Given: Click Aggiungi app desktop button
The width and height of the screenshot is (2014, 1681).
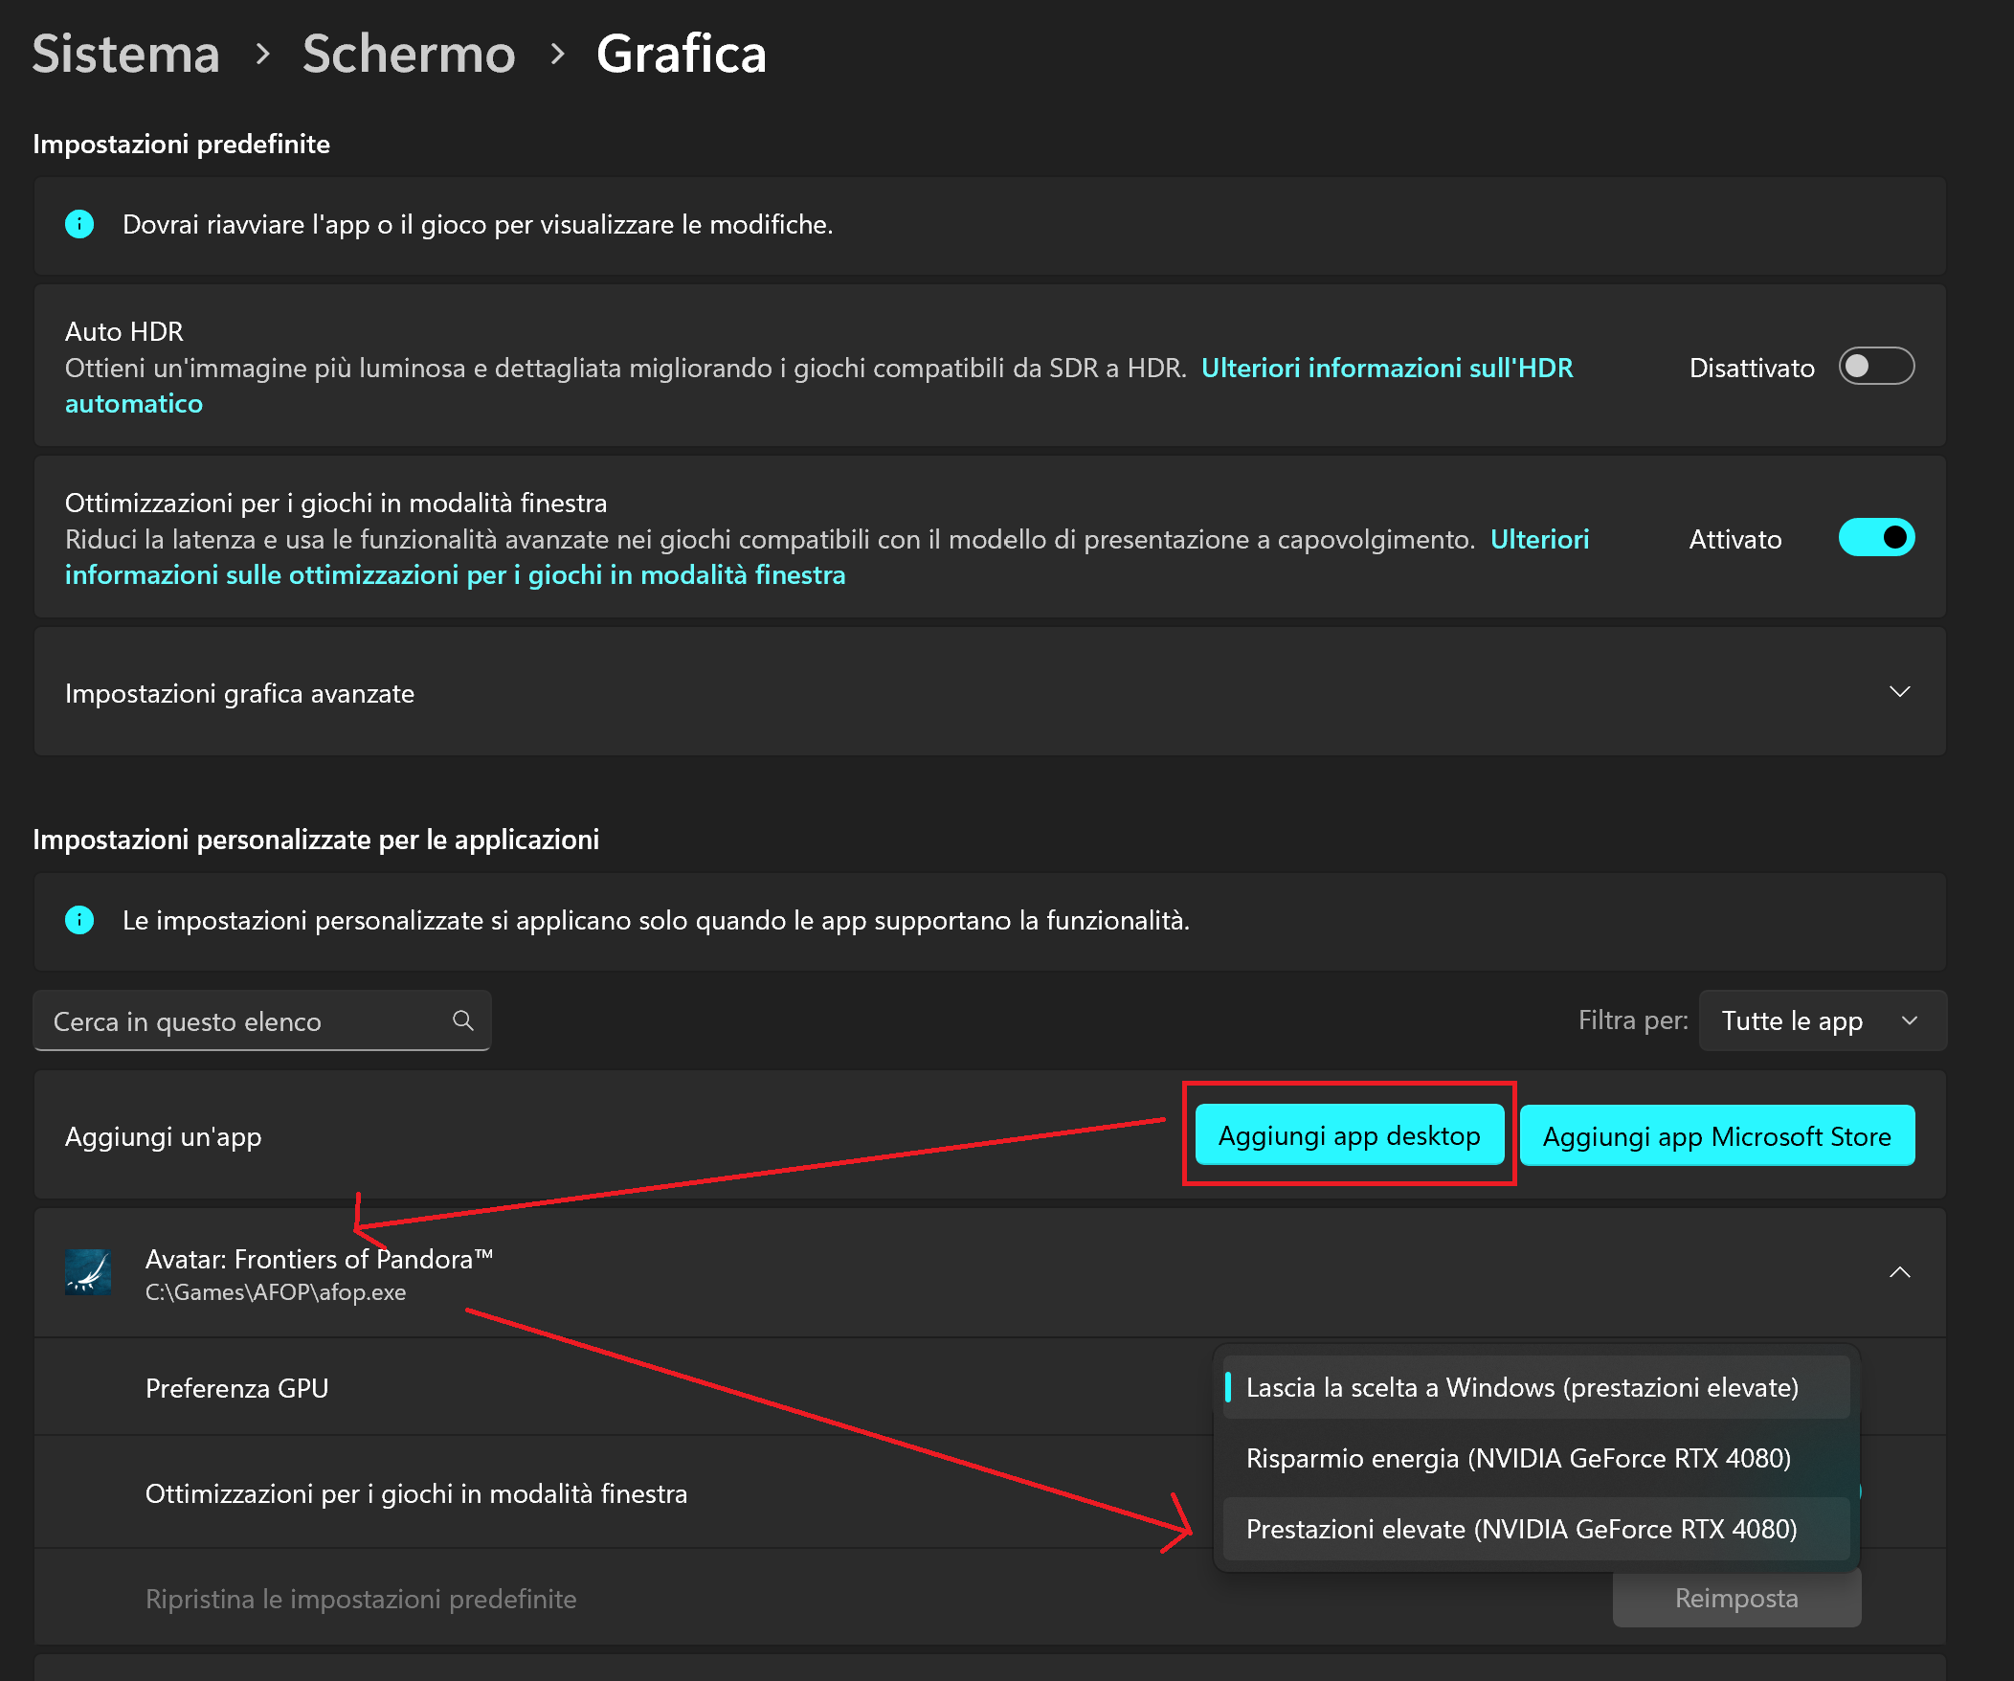Looking at the screenshot, I should coord(1350,1135).
